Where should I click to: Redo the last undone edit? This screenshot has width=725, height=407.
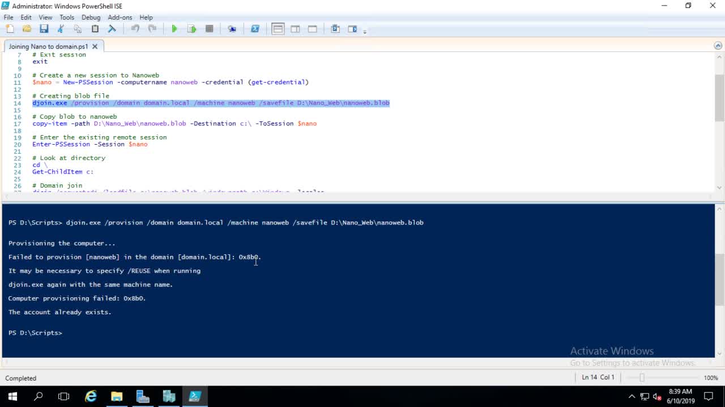[152, 29]
